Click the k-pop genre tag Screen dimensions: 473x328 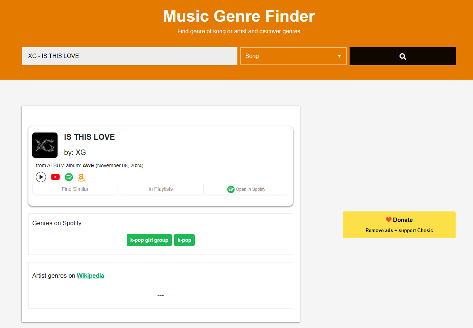tap(184, 240)
